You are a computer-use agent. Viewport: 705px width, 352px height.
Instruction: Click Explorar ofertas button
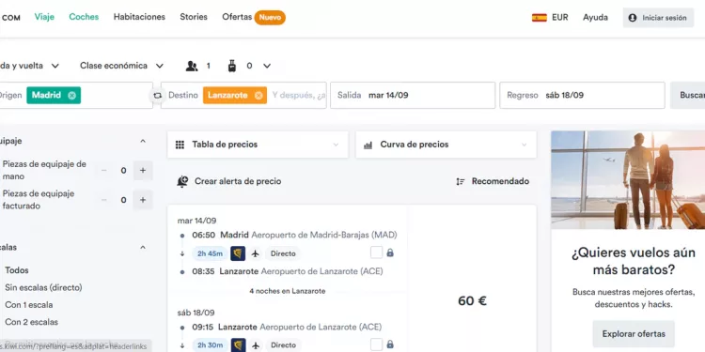point(634,334)
